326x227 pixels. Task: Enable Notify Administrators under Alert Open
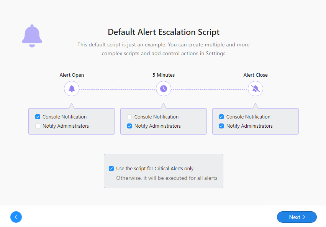coord(38,126)
